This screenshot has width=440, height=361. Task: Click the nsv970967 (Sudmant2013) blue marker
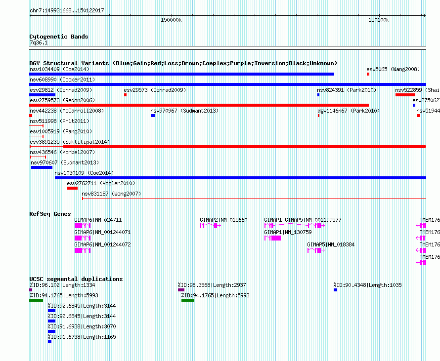[x=153, y=116]
